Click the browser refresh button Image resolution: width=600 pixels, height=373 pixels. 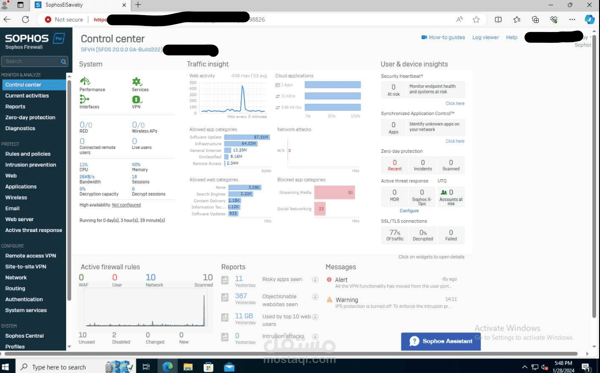coord(25,19)
